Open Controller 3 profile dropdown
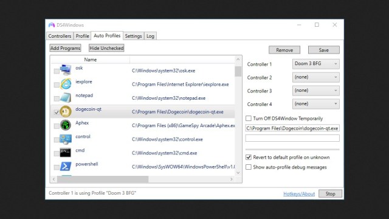This screenshot has width=389, height=219. point(316,91)
